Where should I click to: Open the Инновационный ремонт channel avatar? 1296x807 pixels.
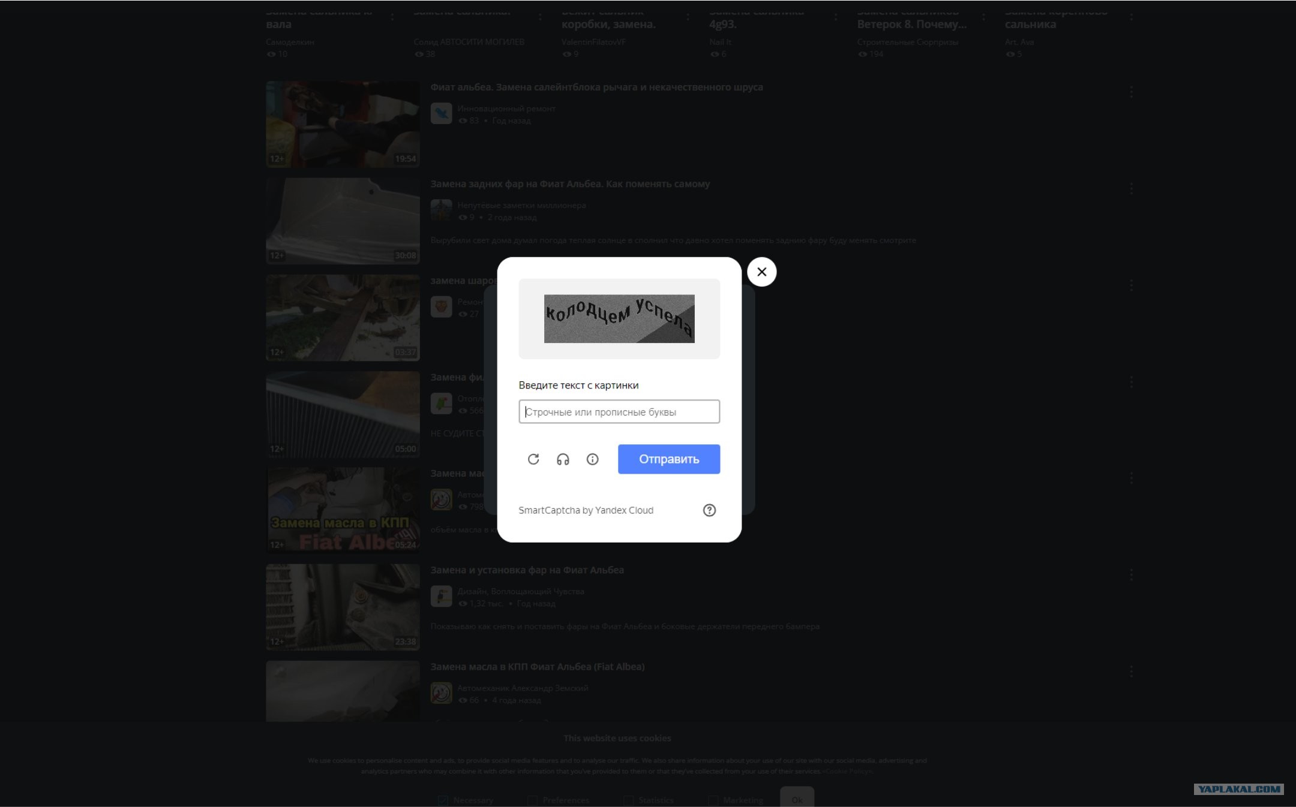(x=441, y=113)
